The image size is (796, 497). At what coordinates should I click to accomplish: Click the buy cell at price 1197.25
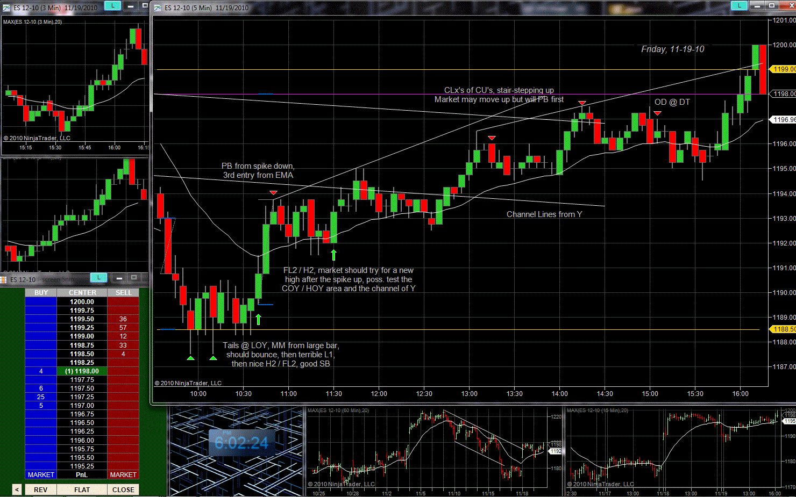click(41, 397)
